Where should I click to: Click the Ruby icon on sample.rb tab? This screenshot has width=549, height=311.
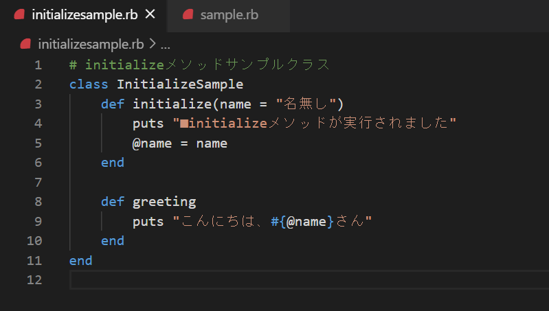point(188,14)
